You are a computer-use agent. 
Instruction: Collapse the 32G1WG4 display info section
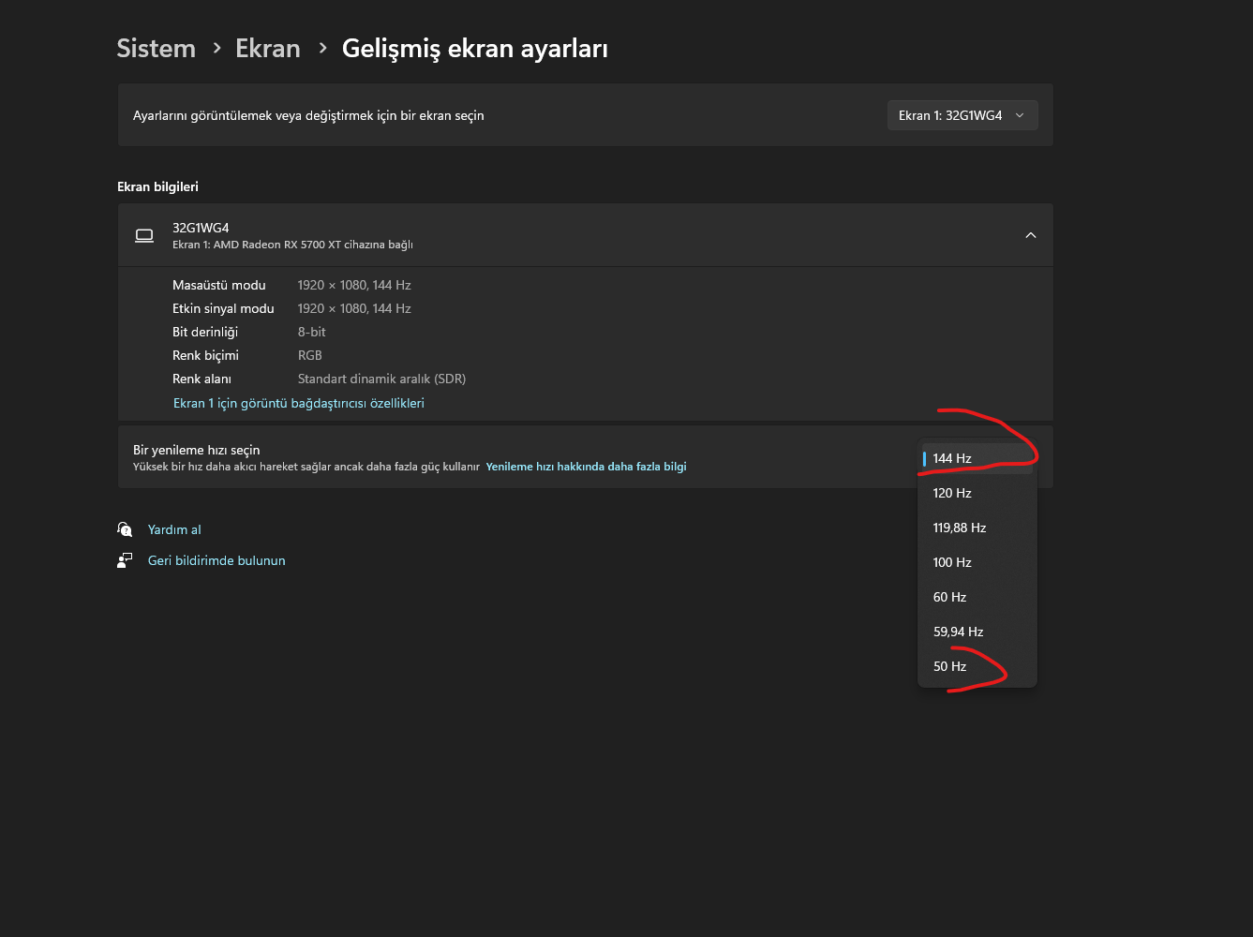pyautogui.click(x=1030, y=235)
